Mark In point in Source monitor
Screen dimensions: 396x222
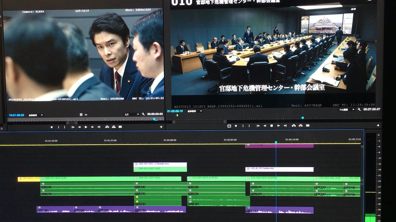point(58,127)
